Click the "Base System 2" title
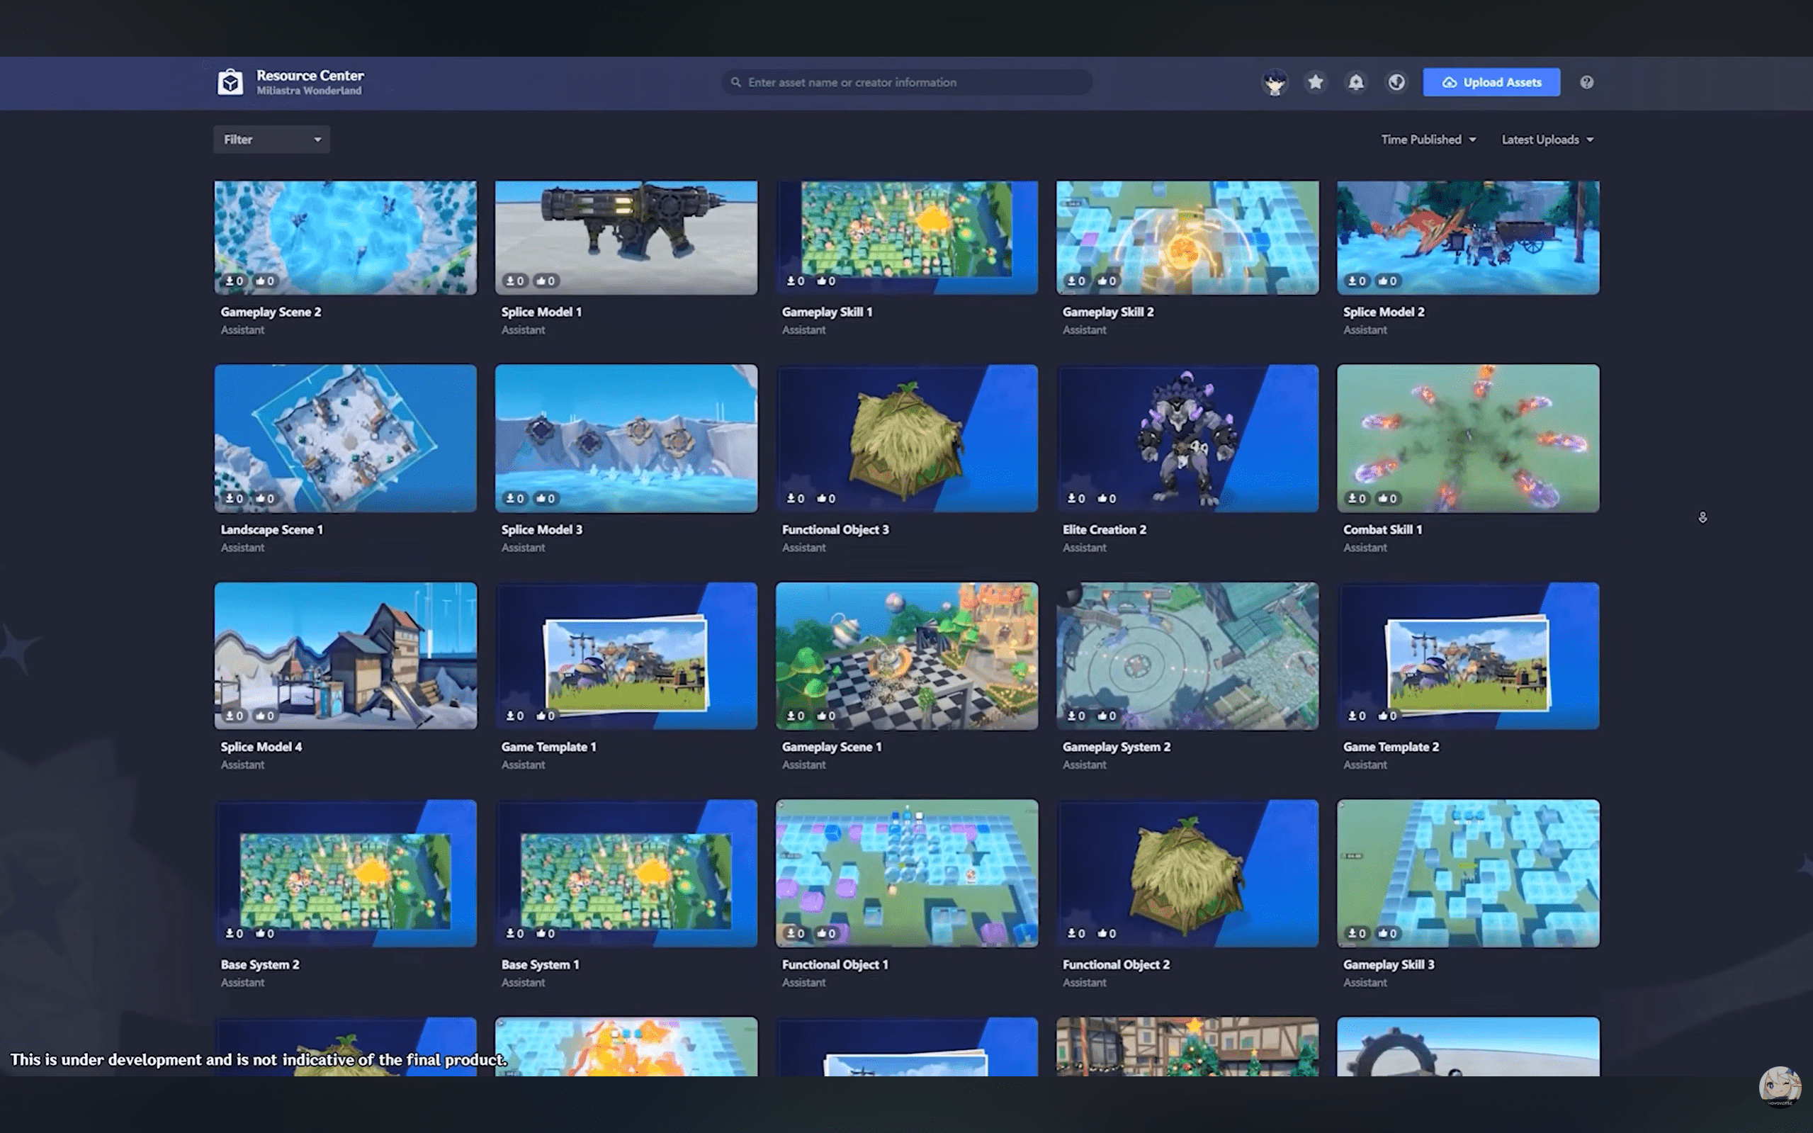 pyautogui.click(x=260, y=964)
